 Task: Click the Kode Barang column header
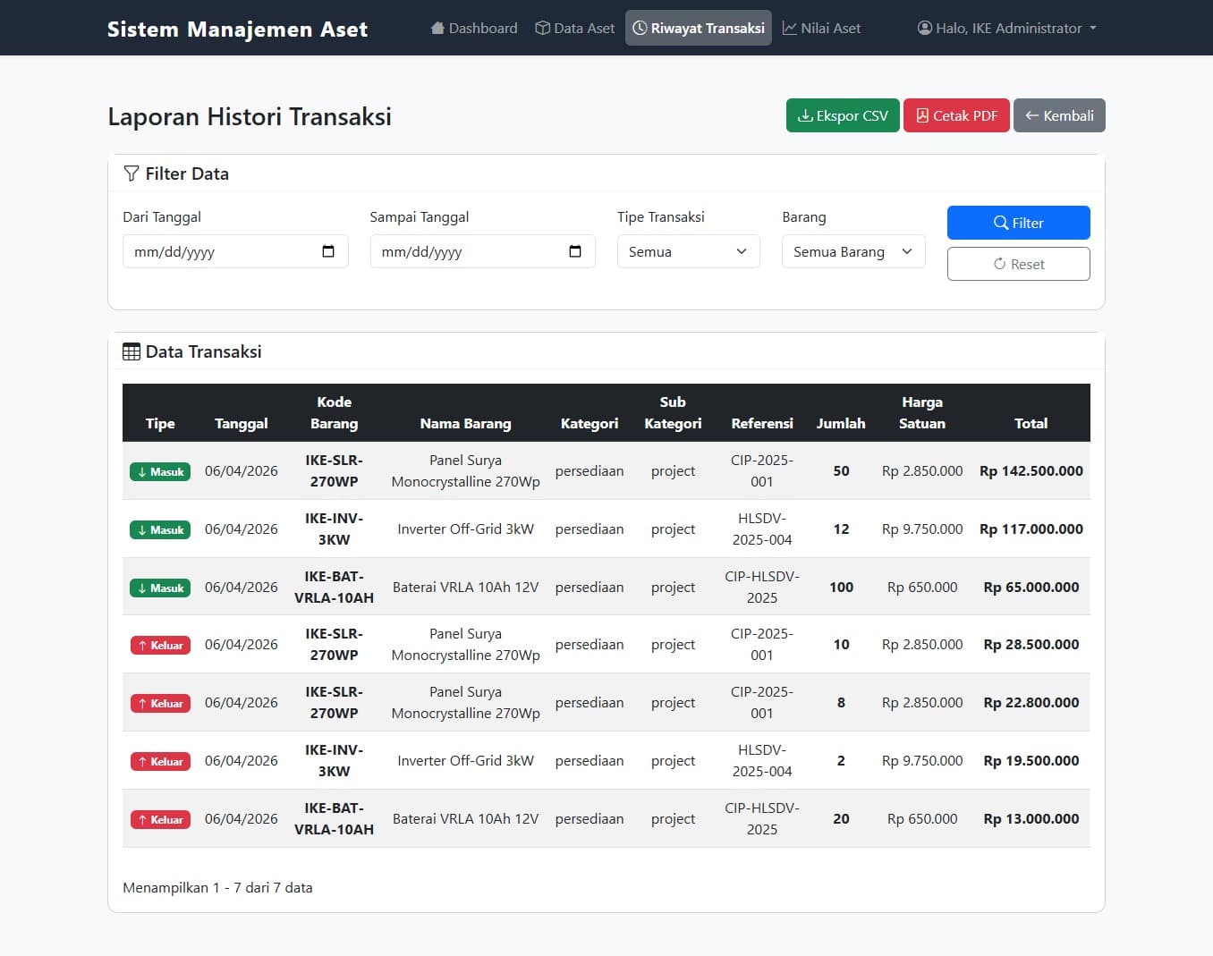pyautogui.click(x=334, y=413)
